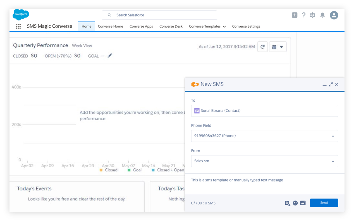
Task: Click the SMS Magic Converse app name
Action: (x=49, y=26)
